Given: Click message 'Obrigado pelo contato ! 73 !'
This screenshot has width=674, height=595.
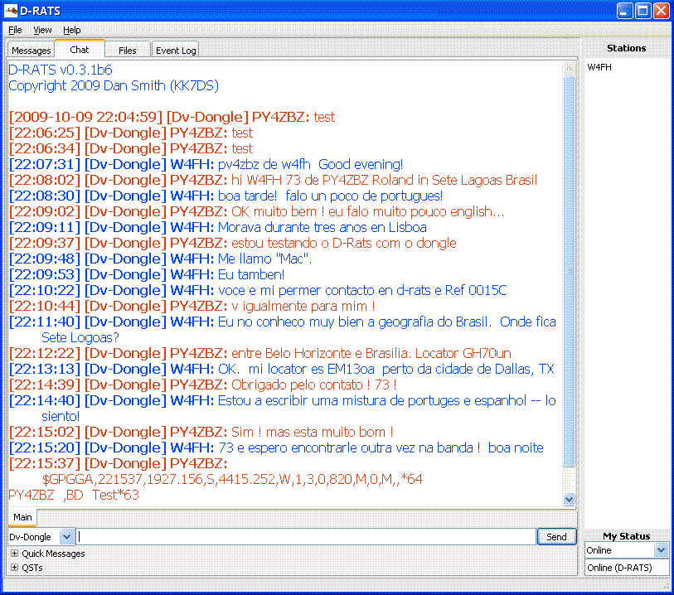Looking at the screenshot, I should 203,385.
